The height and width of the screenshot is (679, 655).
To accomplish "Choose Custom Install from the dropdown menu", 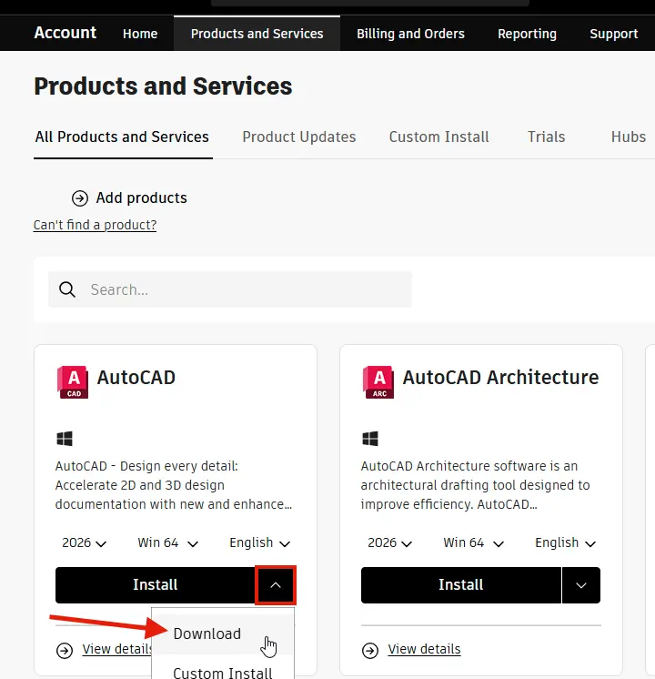I will 223,673.
